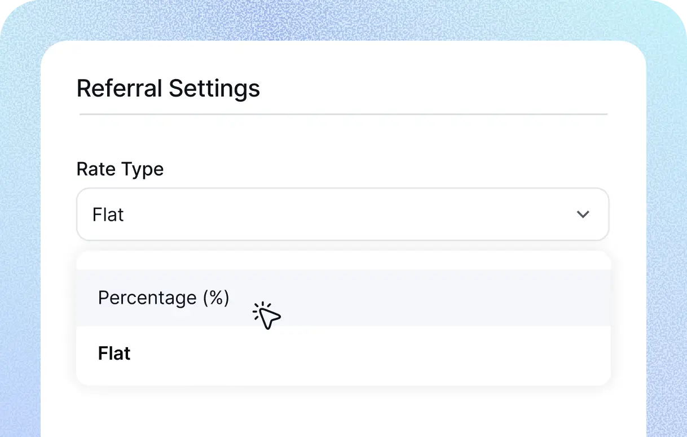
Task: Click the gradient background outside the card
Action: 20,226
